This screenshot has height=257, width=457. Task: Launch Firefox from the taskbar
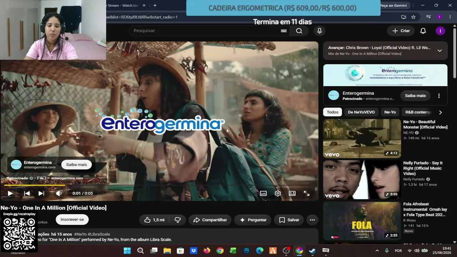point(207,251)
